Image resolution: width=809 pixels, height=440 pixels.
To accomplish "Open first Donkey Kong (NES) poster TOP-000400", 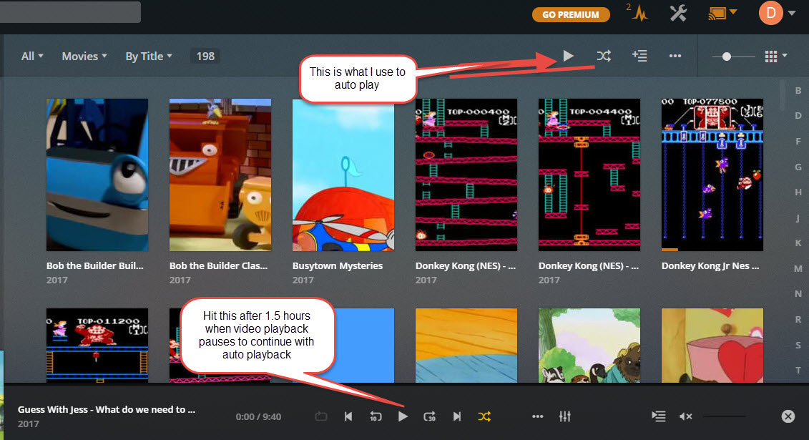I will (466, 175).
